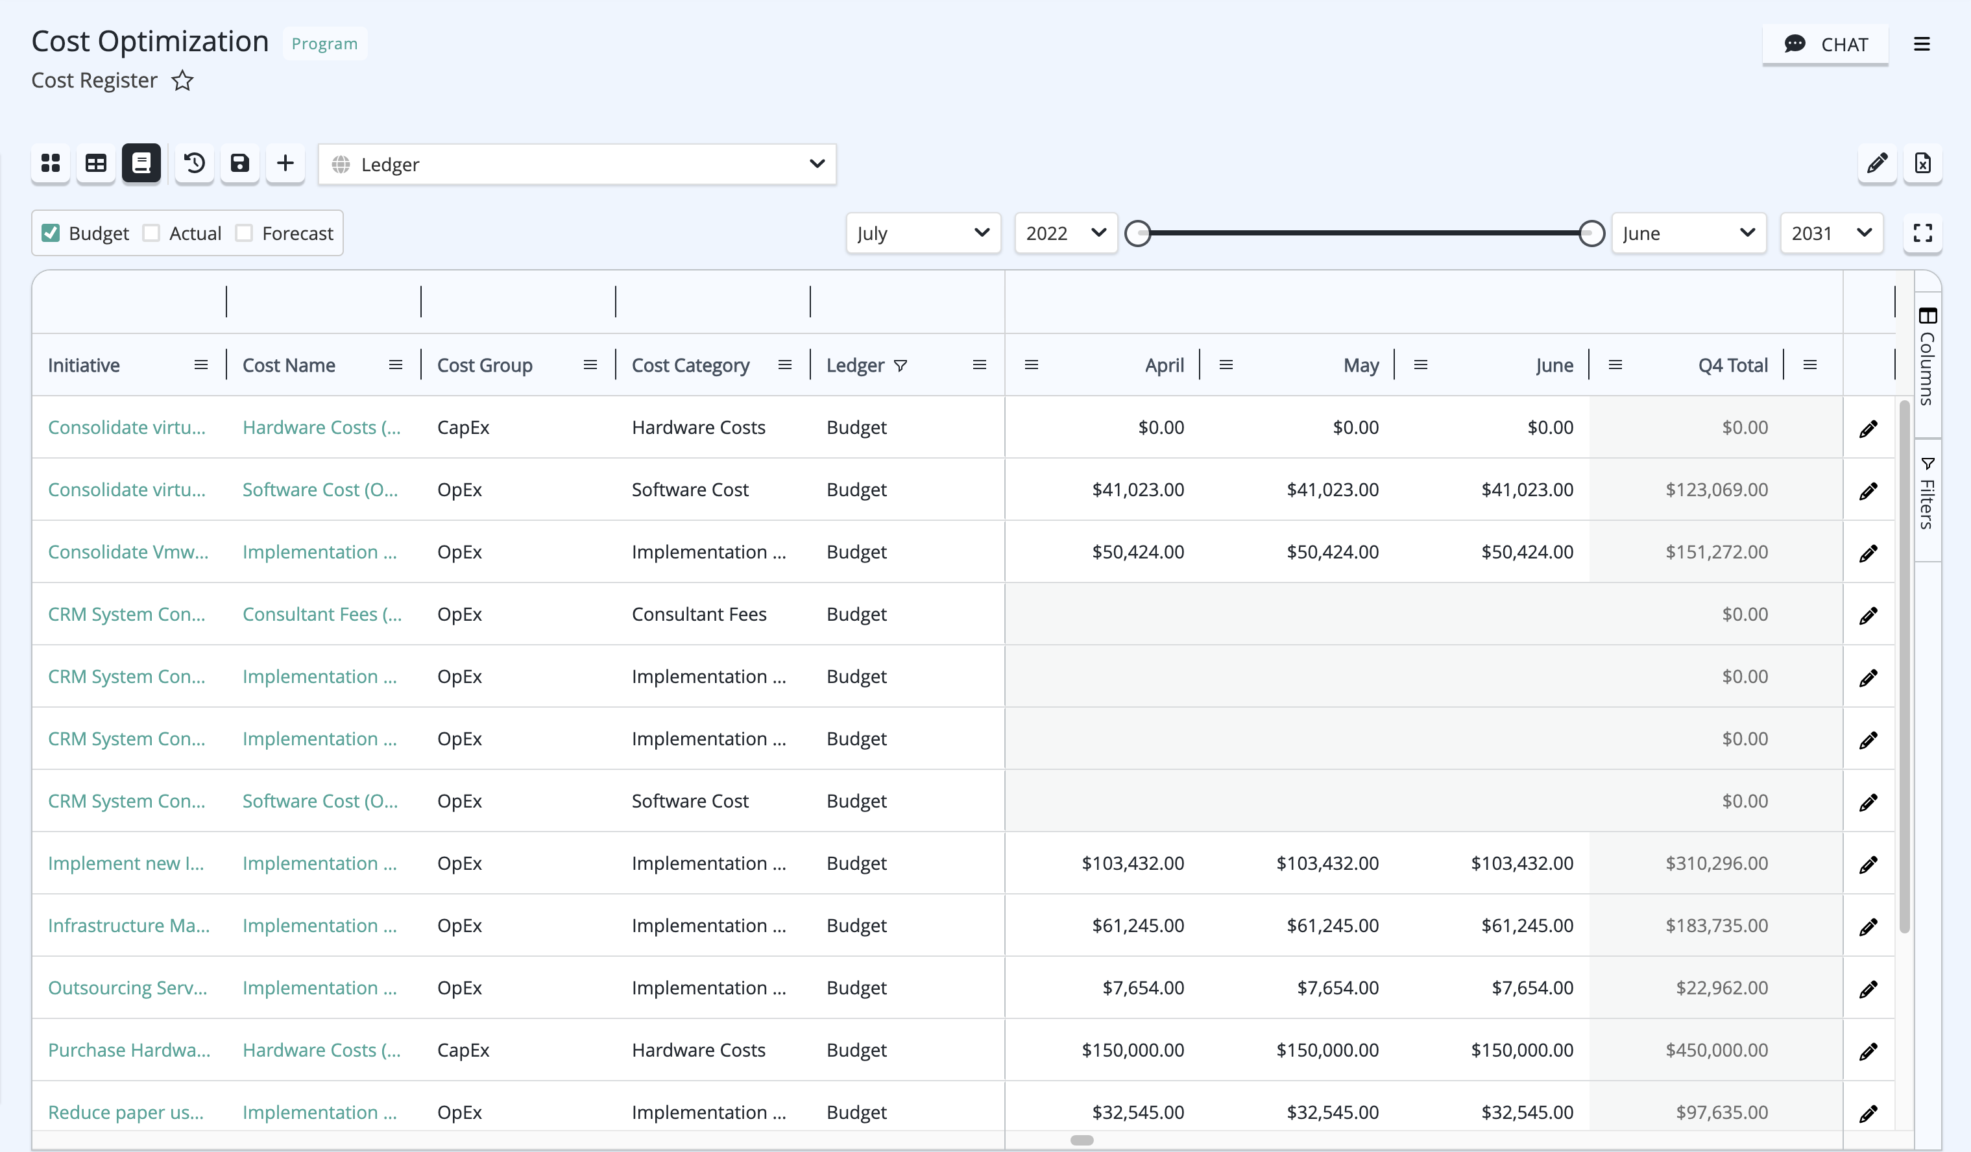Open the Cost Category column menu icon
Screen dimensions: 1971x1152
pyautogui.click(x=785, y=365)
